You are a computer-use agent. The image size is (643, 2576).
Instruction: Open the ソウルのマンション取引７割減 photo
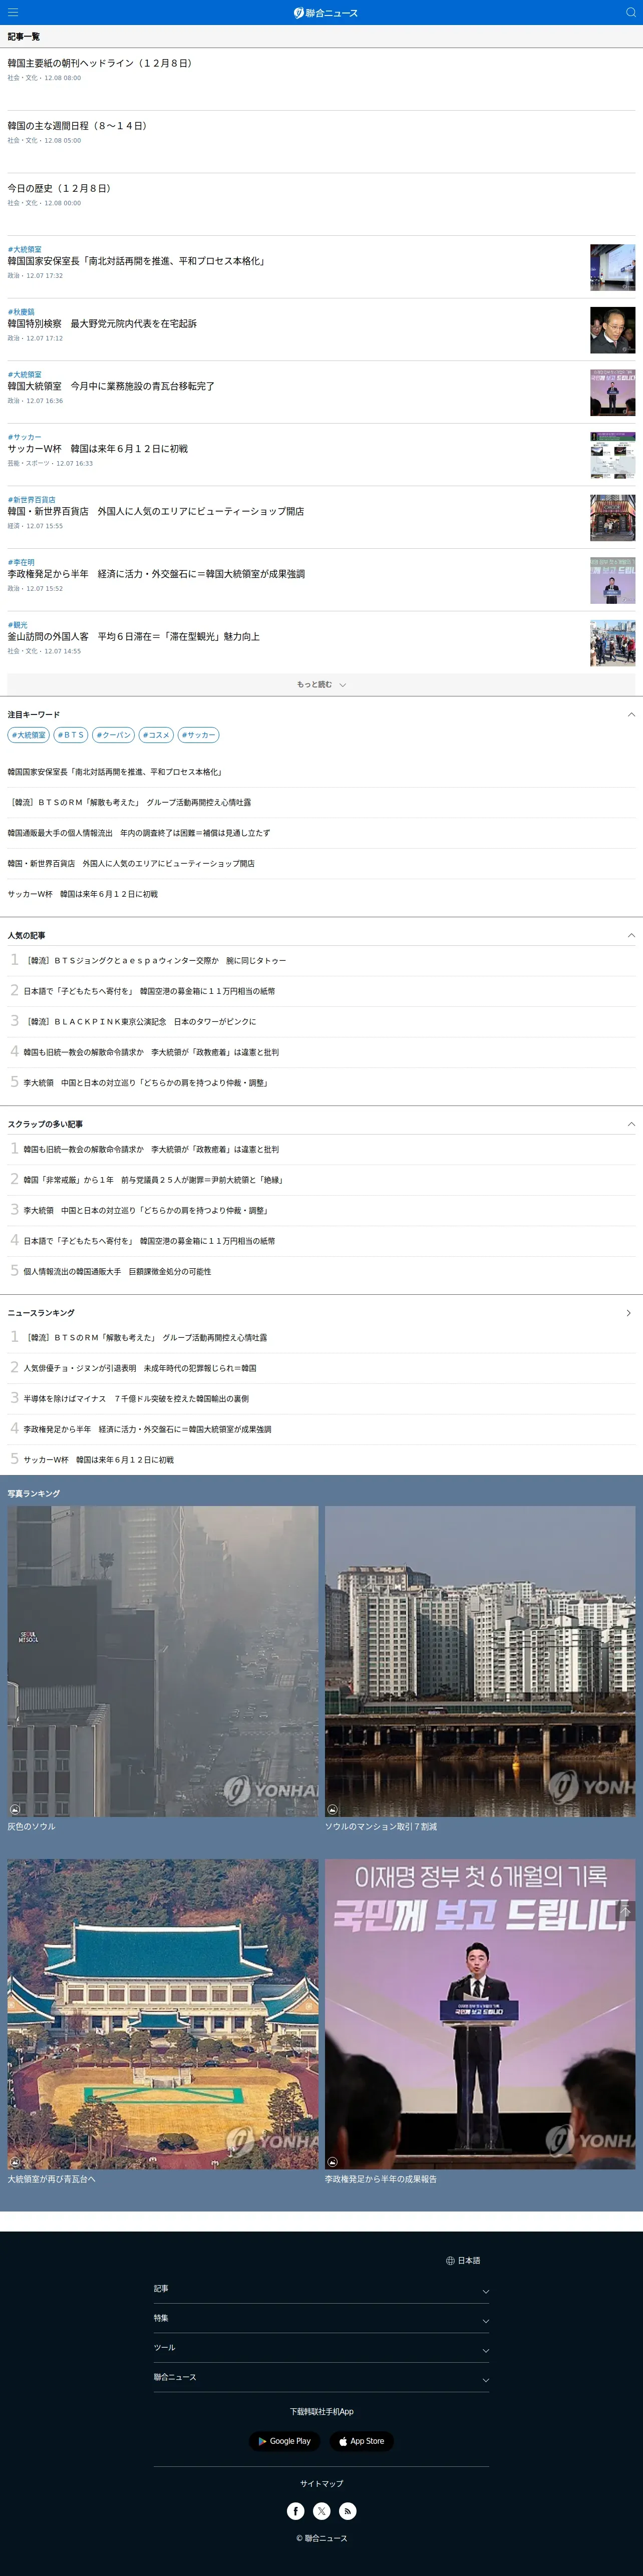point(480,1661)
